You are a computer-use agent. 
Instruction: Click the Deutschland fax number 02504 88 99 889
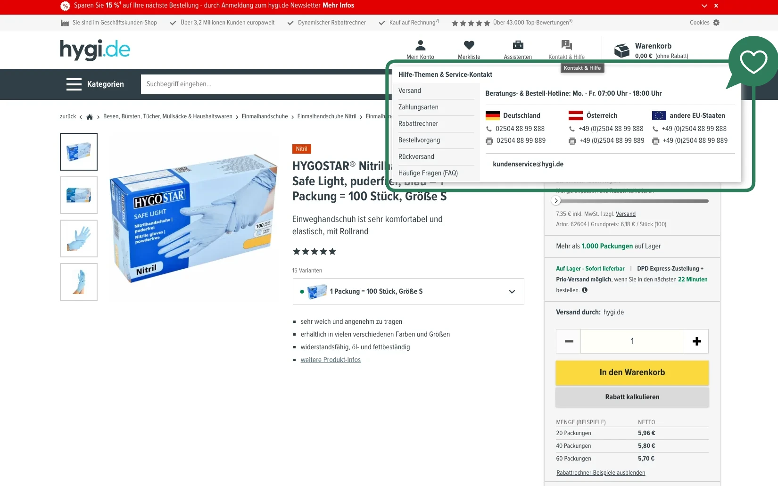click(521, 140)
